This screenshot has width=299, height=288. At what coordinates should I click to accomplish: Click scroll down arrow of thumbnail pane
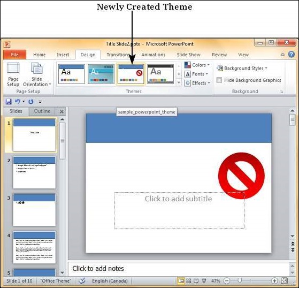tap(62, 272)
